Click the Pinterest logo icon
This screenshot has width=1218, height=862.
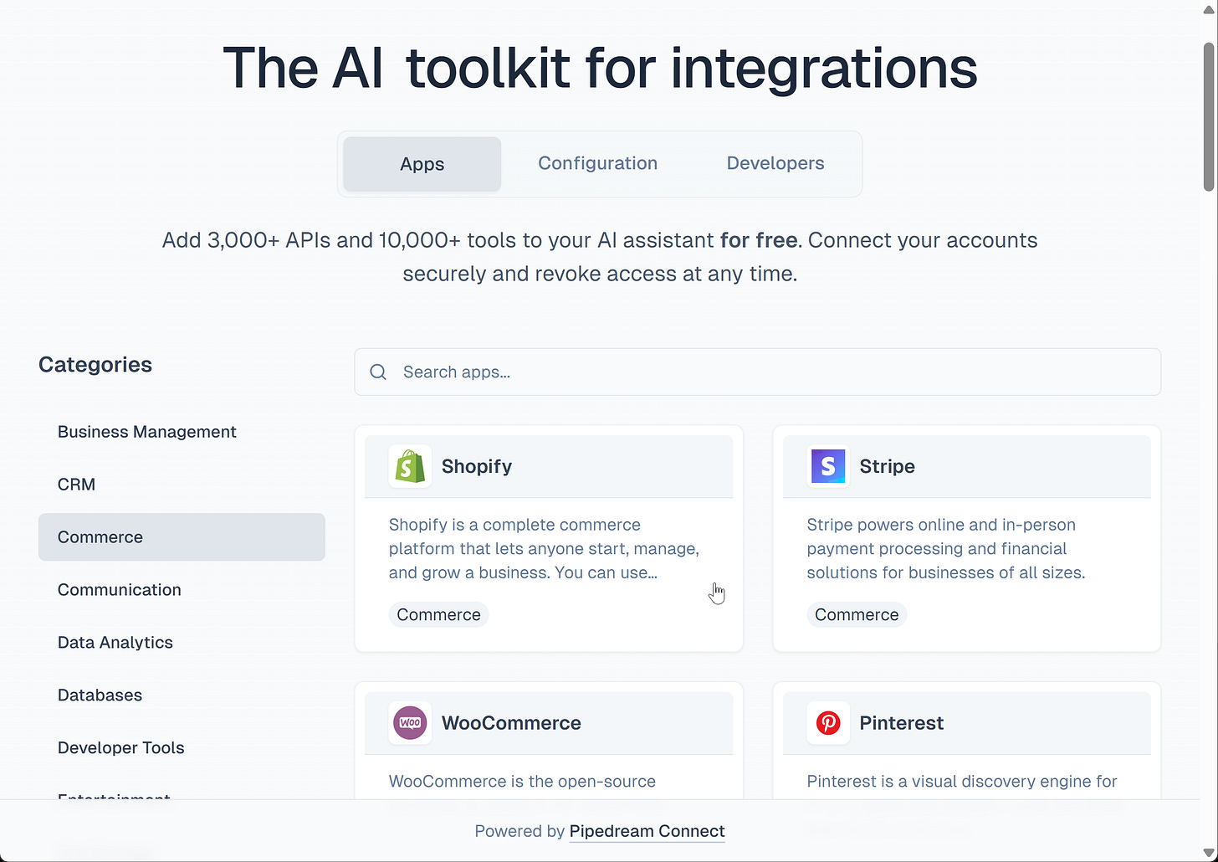click(x=827, y=723)
